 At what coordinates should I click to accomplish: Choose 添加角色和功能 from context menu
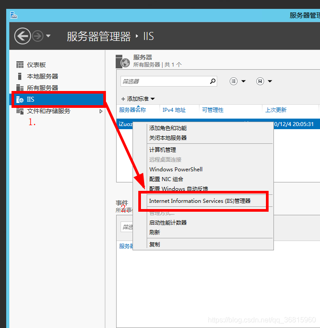tap(168, 128)
